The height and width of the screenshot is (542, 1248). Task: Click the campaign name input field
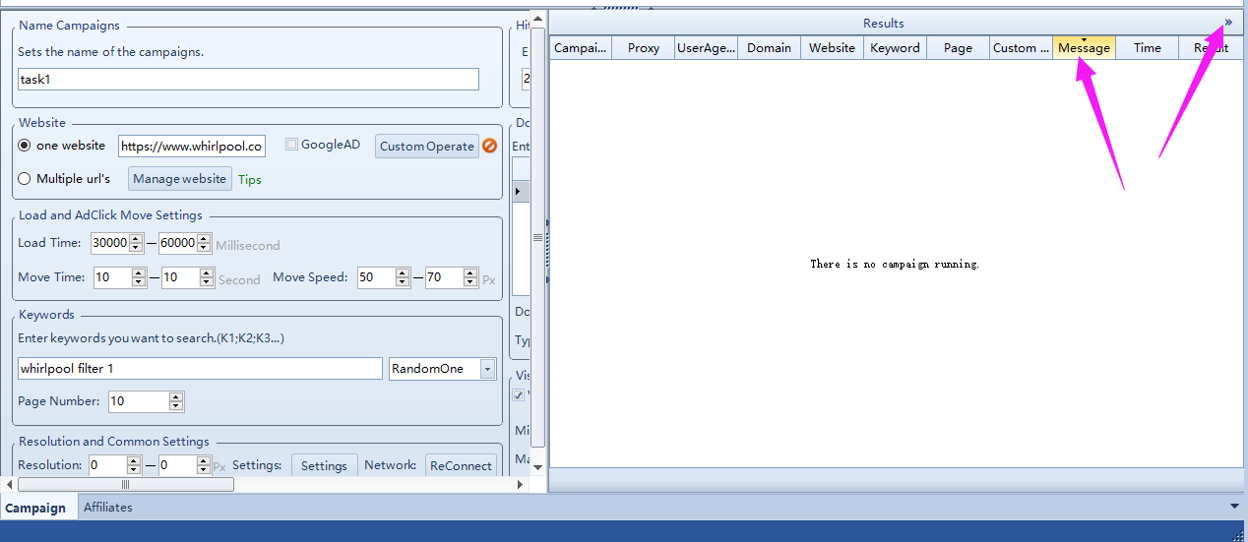(x=248, y=80)
